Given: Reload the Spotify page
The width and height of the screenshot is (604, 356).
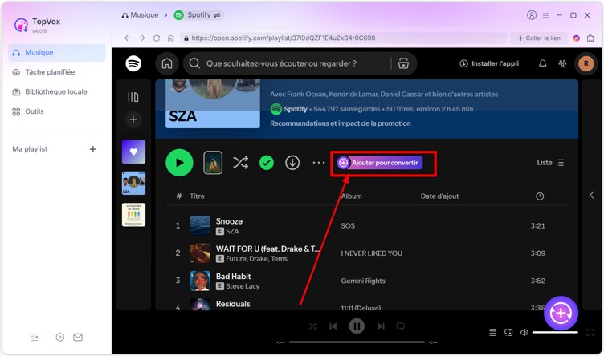Looking at the screenshot, I should [x=157, y=38].
